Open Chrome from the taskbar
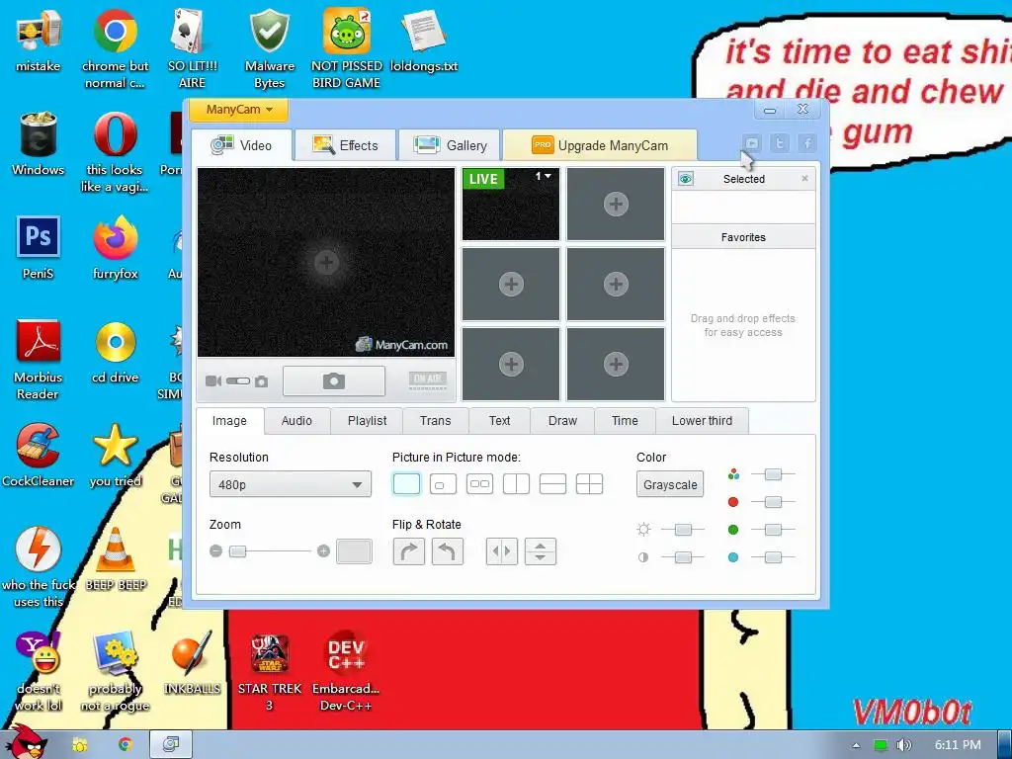This screenshot has height=759, width=1012. click(126, 745)
